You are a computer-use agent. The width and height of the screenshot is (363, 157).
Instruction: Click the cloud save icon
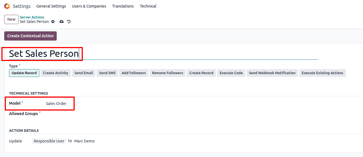(61, 22)
